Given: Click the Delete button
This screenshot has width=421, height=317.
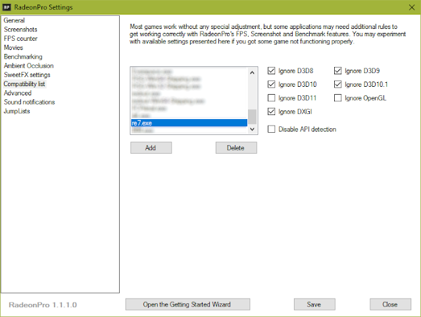Looking at the screenshot, I should (236, 148).
